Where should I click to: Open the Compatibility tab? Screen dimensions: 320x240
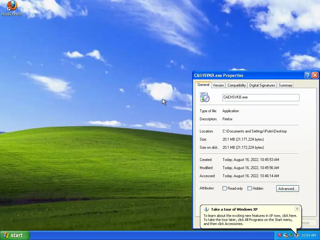[x=237, y=85]
